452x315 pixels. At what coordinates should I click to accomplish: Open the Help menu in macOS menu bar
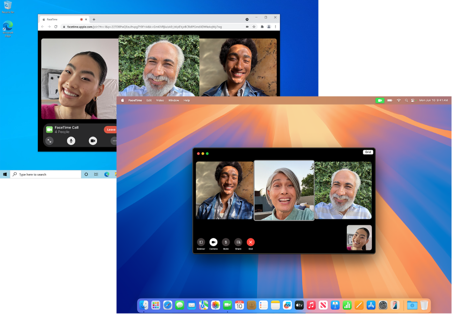click(187, 100)
